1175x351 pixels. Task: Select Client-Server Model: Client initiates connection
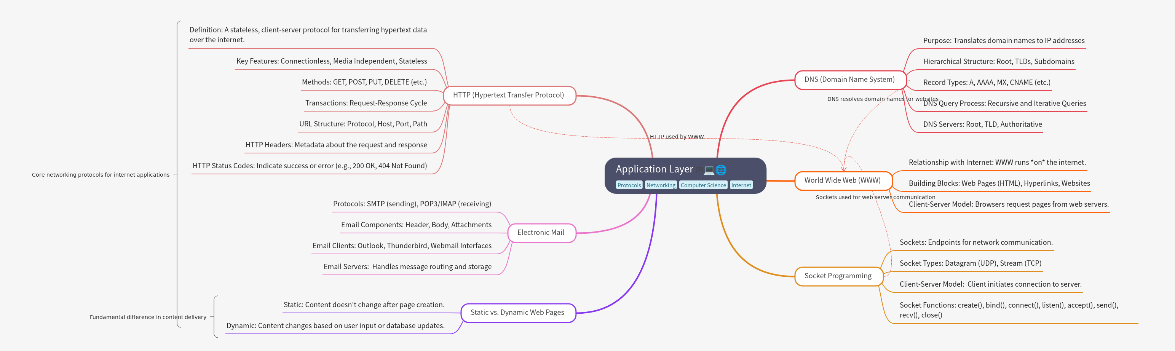[x=990, y=284]
